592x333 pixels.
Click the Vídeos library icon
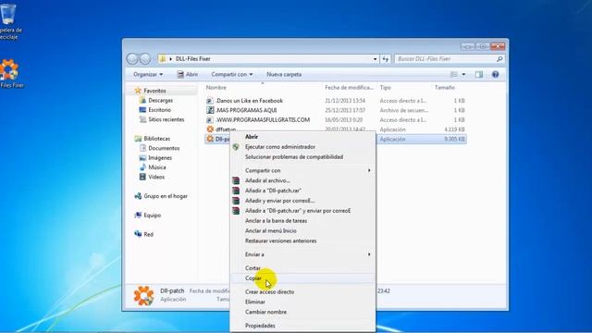tap(142, 177)
